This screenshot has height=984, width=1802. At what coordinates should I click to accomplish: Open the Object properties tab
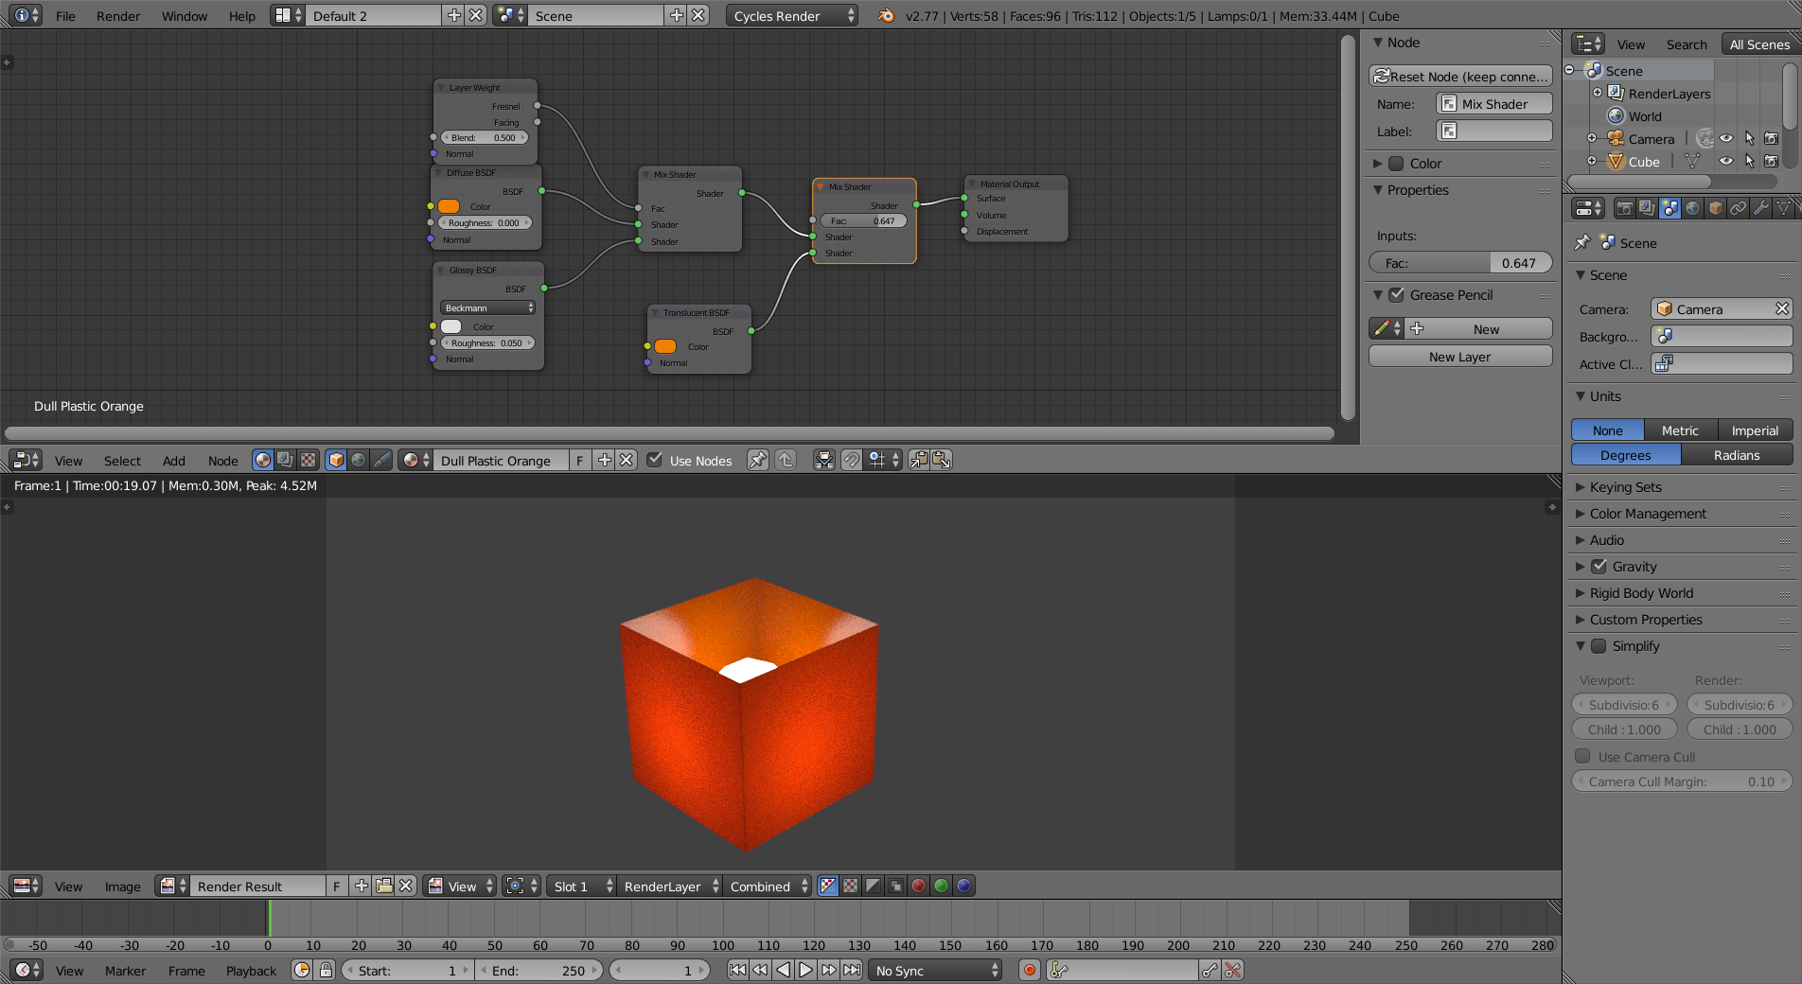1716,208
